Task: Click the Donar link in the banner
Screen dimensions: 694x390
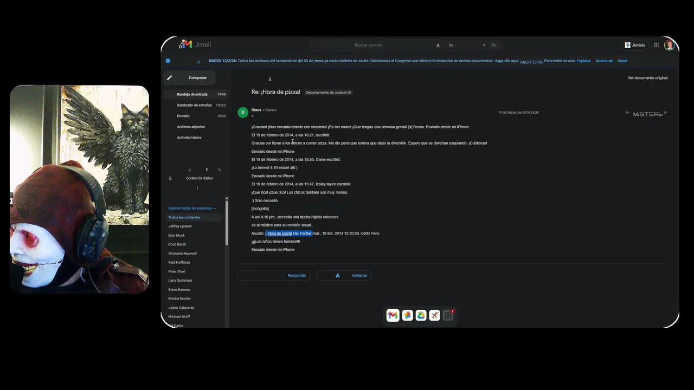Action: click(622, 61)
